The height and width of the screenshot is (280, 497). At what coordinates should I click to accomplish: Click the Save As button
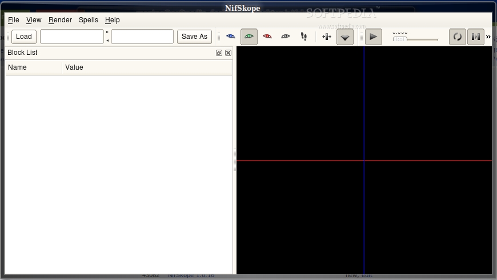(x=194, y=37)
